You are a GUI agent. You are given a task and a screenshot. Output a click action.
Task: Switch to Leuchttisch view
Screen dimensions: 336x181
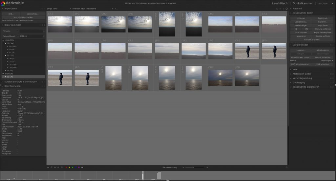[x=280, y=3]
